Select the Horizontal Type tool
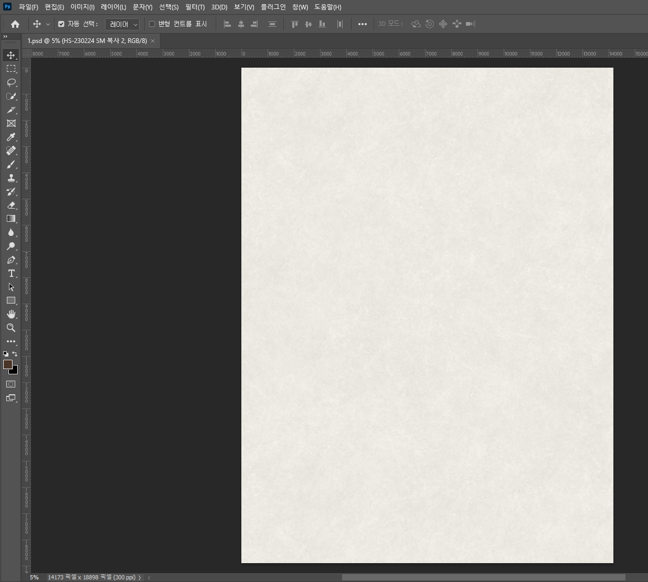Image resolution: width=648 pixels, height=582 pixels. 11,273
